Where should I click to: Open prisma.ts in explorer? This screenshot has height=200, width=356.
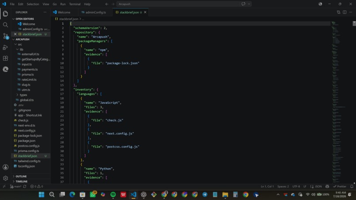pyautogui.click(x=27, y=75)
